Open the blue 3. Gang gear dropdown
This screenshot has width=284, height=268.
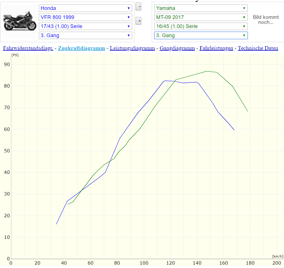coord(85,35)
